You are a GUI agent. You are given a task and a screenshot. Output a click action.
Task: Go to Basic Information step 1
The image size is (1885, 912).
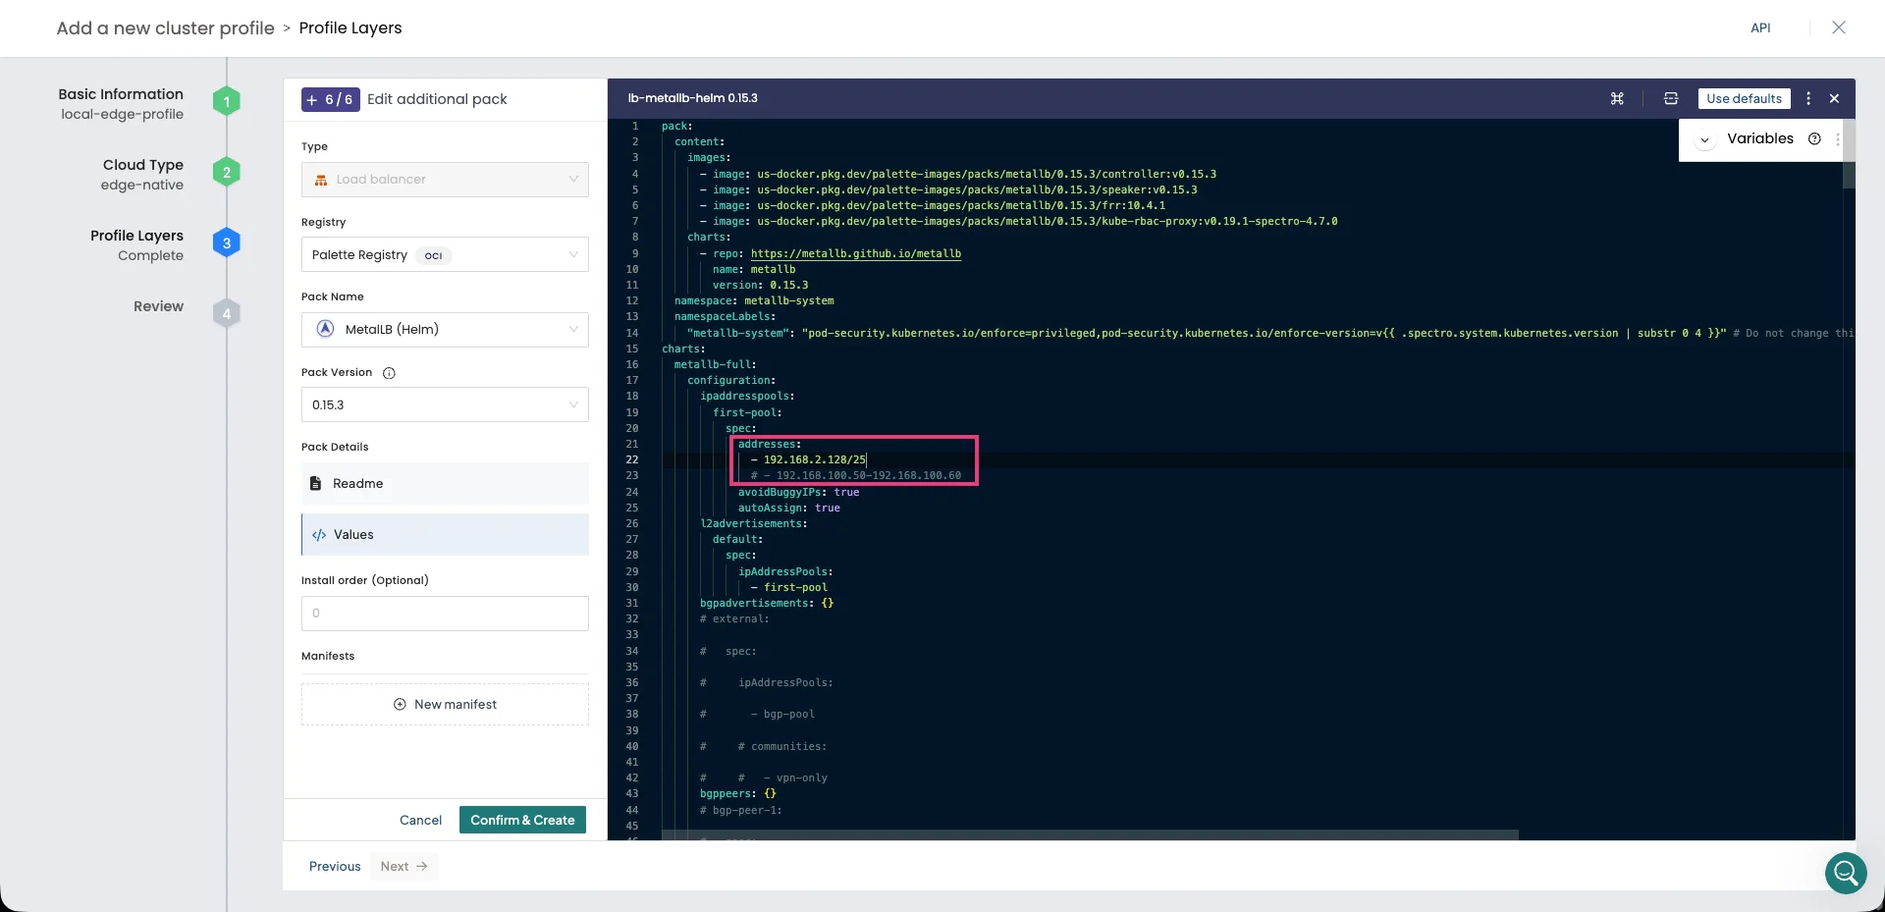click(x=226, y=102)
